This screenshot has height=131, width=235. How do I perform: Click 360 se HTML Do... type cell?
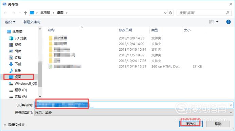[x=166, y=67]
